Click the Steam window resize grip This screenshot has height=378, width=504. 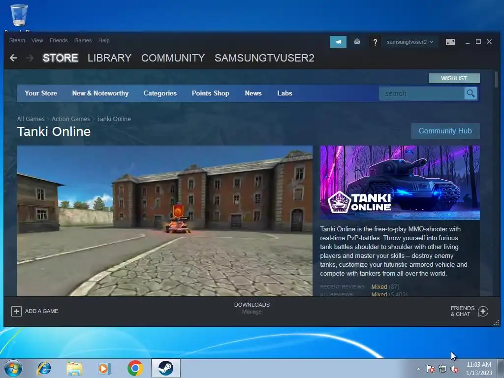tap(496, 323)
